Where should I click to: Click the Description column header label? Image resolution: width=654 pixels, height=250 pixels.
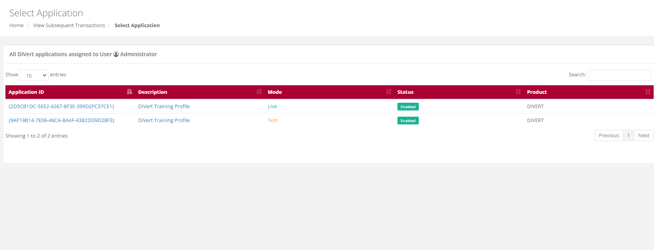(153, 92)
